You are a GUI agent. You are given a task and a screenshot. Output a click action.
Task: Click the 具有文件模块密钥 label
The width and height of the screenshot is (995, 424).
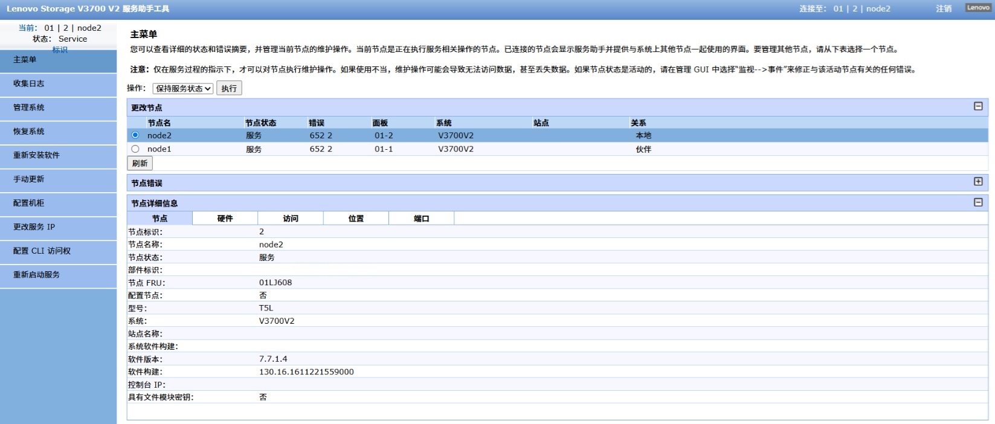coord(161,397)
